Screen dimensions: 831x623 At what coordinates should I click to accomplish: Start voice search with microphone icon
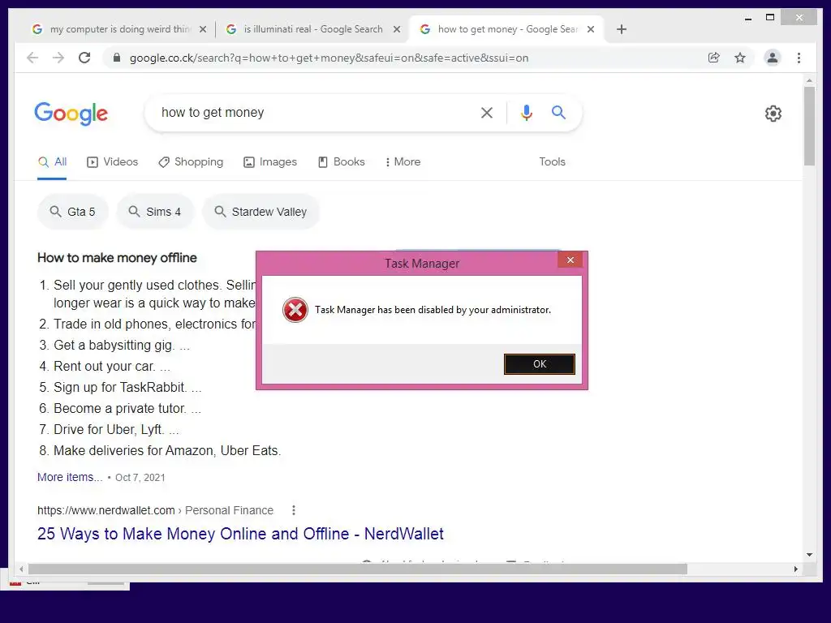(526, 112)
